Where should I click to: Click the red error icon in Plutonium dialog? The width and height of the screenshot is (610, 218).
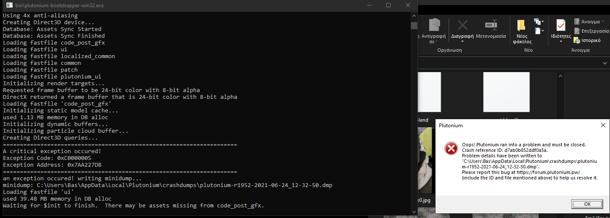click(x=450, y=148)
